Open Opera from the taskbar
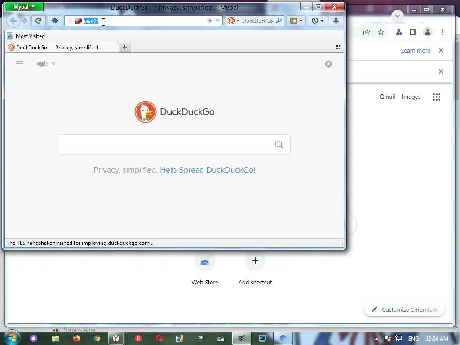The image size is (460, 345). (x=159, y=339)
